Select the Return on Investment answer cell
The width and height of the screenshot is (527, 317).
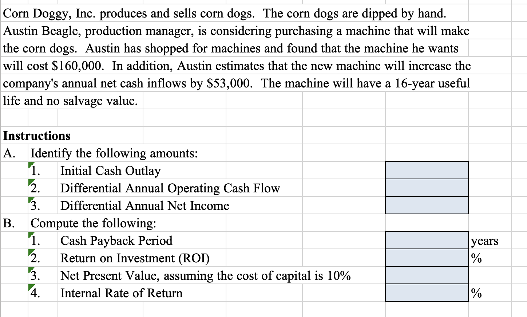pyautogui.click(x=427, y=258)
